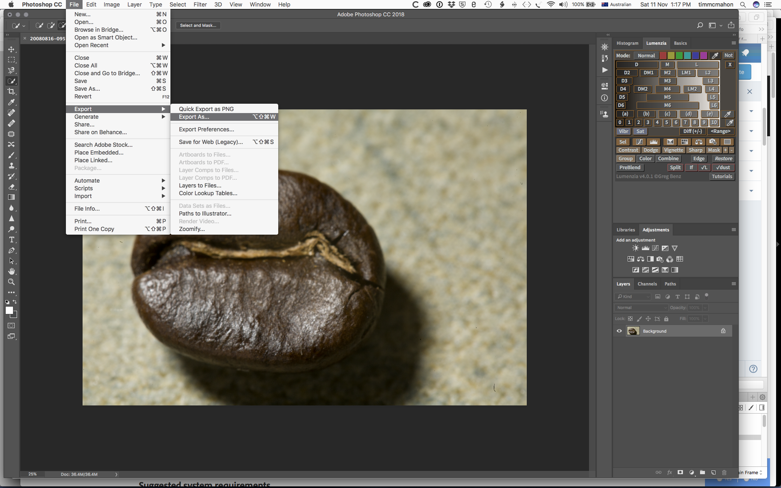781x488 pixels.
Task: Switch to the Channels tab
Action: point(647,284)
